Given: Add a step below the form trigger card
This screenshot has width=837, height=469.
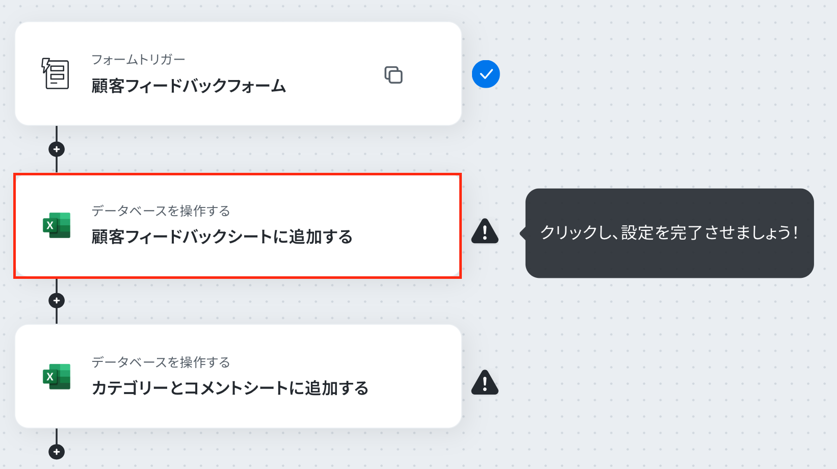Looking at the screenshot, I should click(x=57, y=149).
